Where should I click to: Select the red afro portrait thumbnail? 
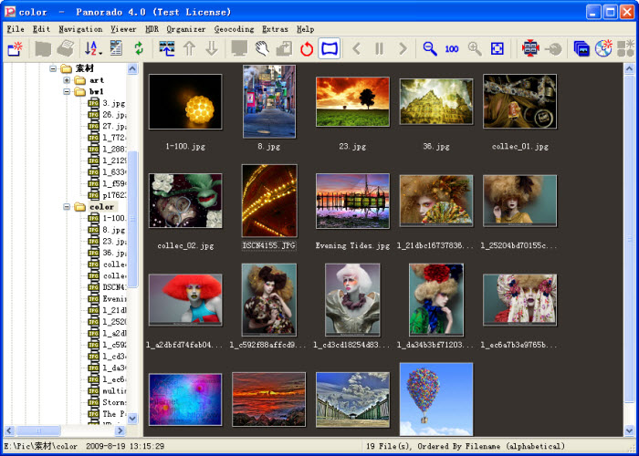185,300
